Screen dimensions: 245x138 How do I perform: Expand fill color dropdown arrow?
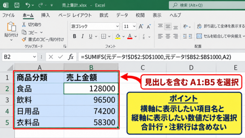click(123, 37)
